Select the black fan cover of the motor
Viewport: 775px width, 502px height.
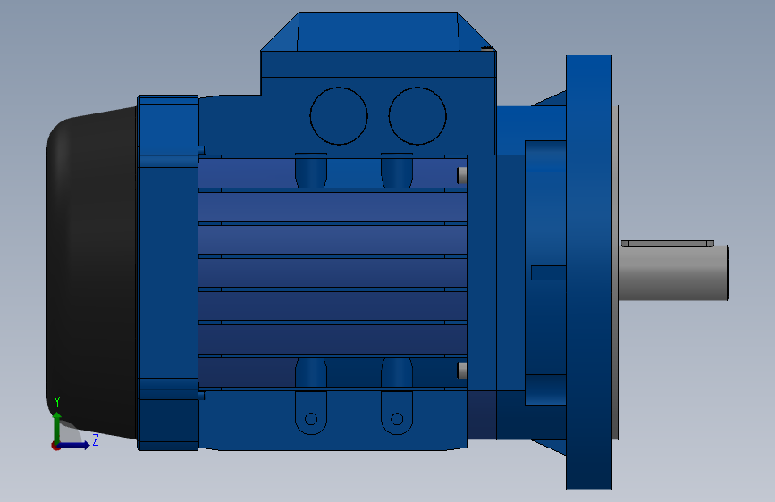(91, 272)
